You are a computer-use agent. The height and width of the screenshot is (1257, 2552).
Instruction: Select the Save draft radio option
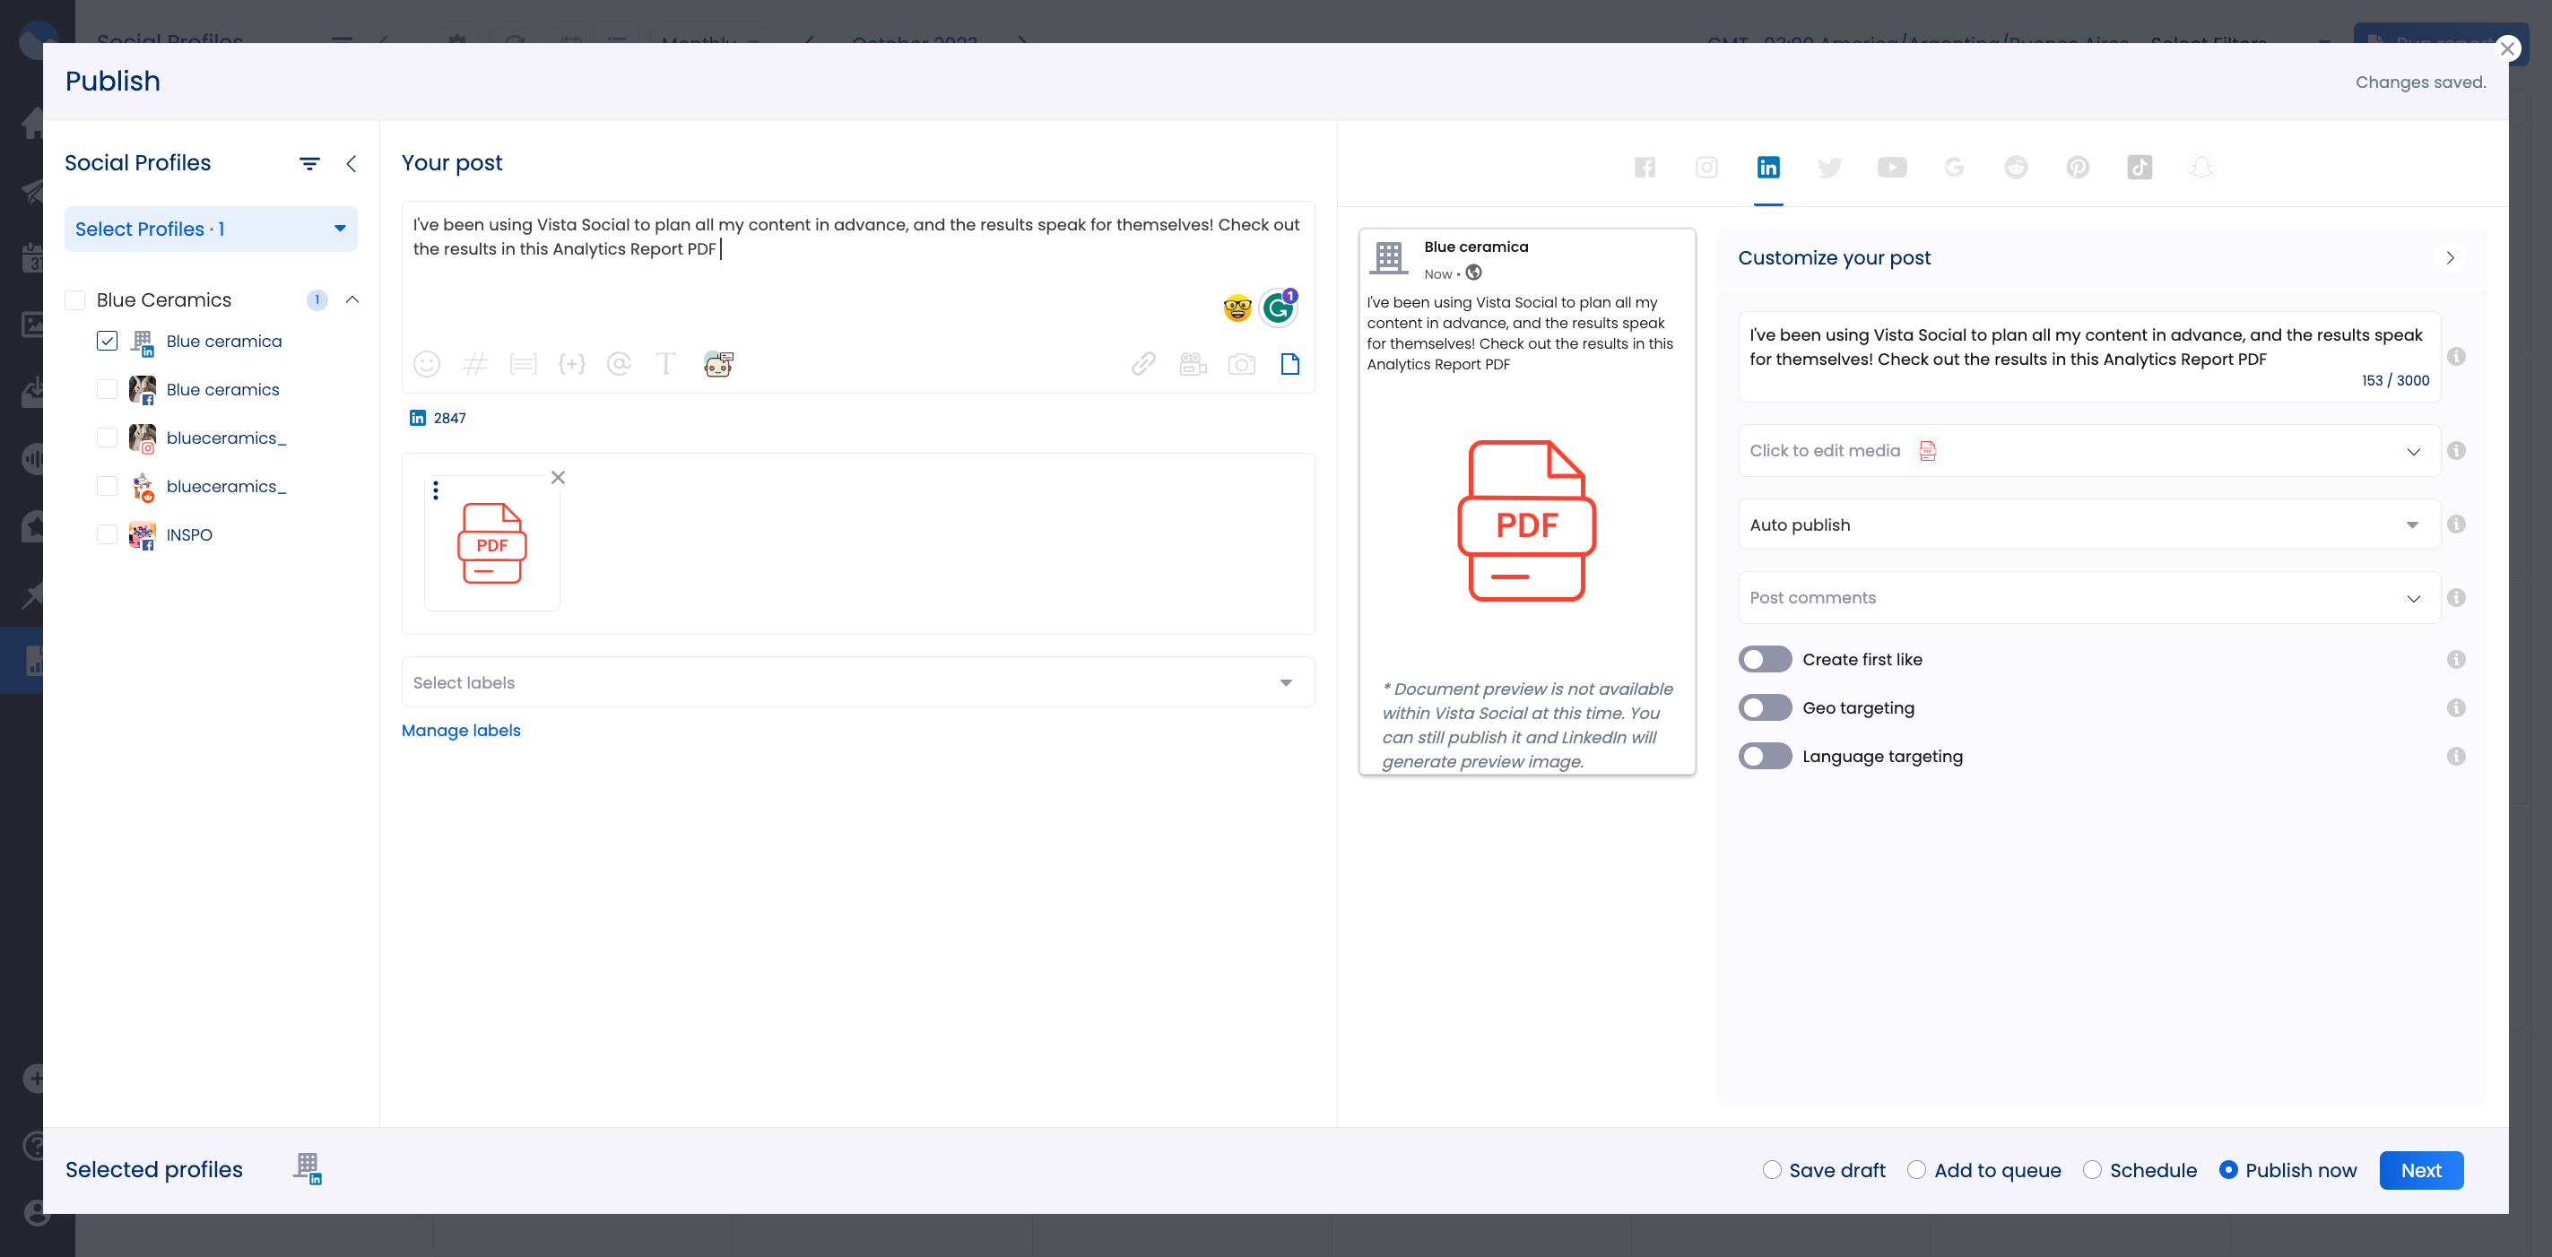[1773, 1170]
